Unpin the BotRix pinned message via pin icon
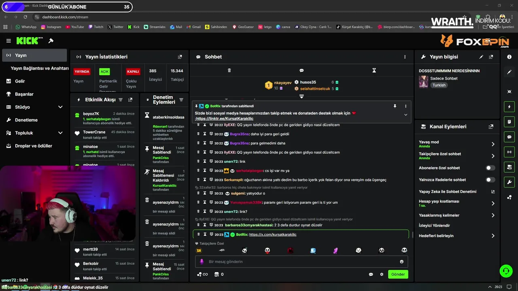The height and width of the screenshot is (291, 518). click(x=395, y=106)
